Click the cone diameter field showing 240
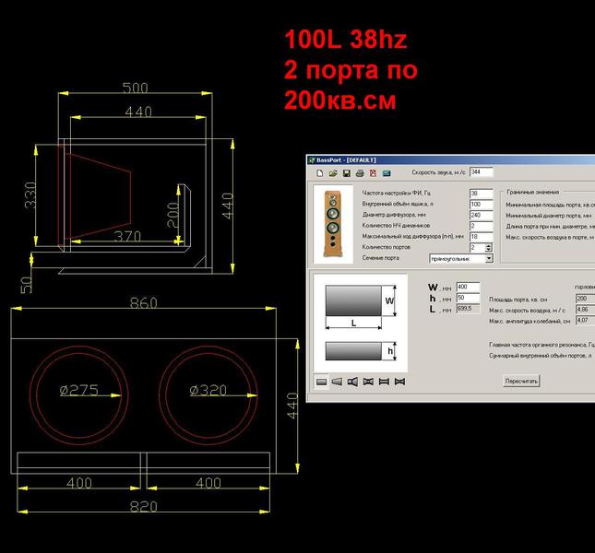This screenshot has width=595, height=553. 481,216
